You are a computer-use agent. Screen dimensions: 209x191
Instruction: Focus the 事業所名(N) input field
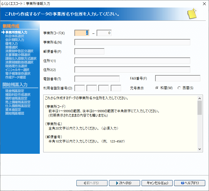click(x=132, y=42)
